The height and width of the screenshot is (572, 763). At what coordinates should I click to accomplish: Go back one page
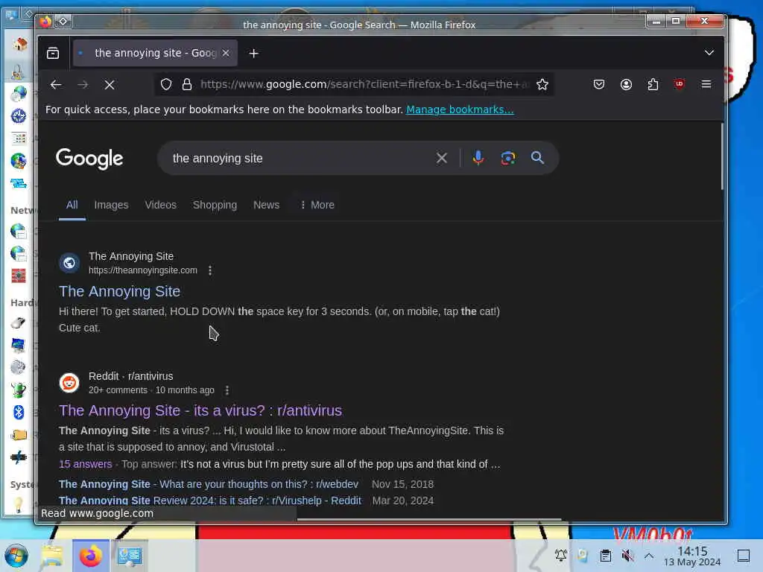[55, 85]
